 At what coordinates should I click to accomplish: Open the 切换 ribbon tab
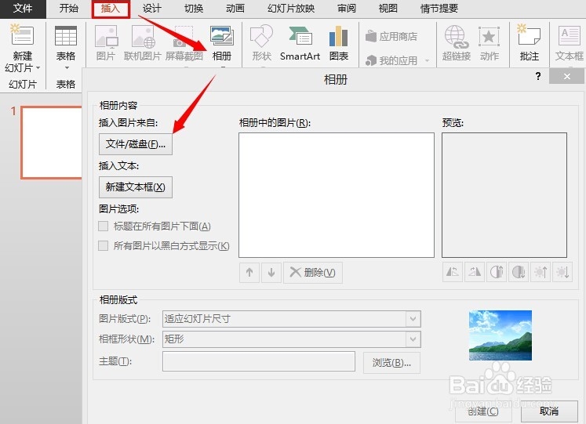(194, 8)
